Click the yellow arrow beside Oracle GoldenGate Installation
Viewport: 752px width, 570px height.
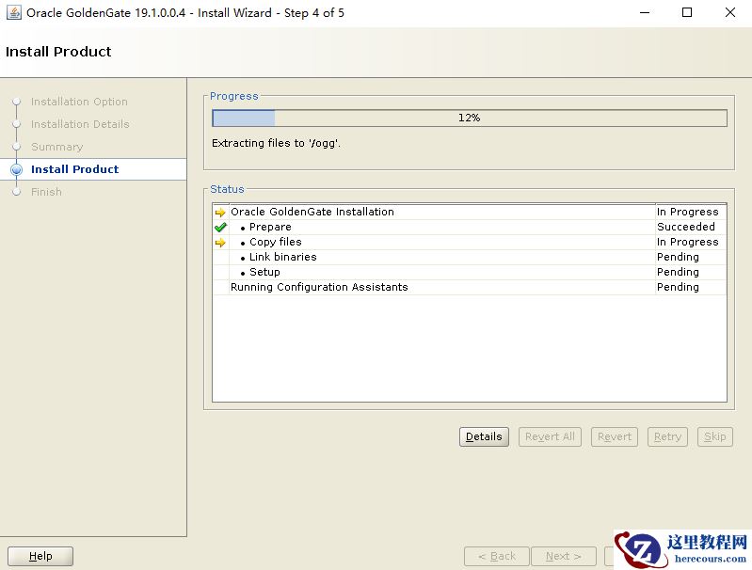220,213
